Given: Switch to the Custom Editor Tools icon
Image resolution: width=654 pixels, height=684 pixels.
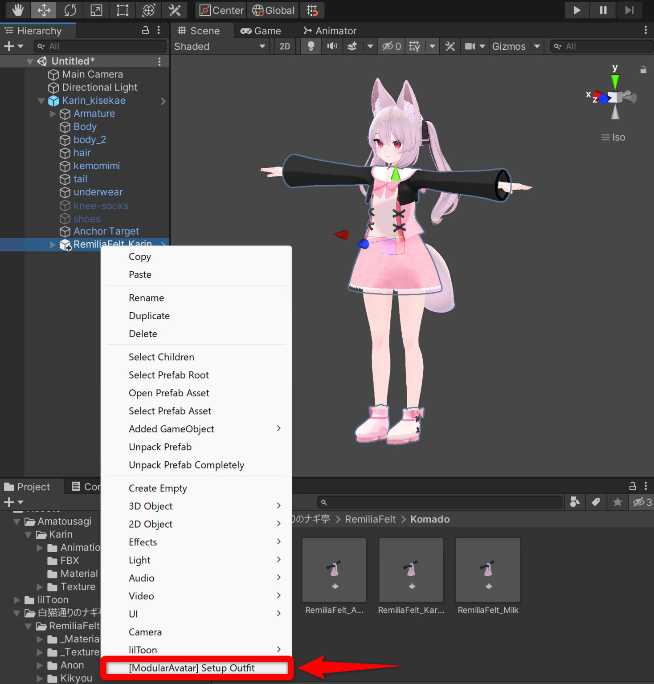Looking at the screenshot, I should 175,10.
